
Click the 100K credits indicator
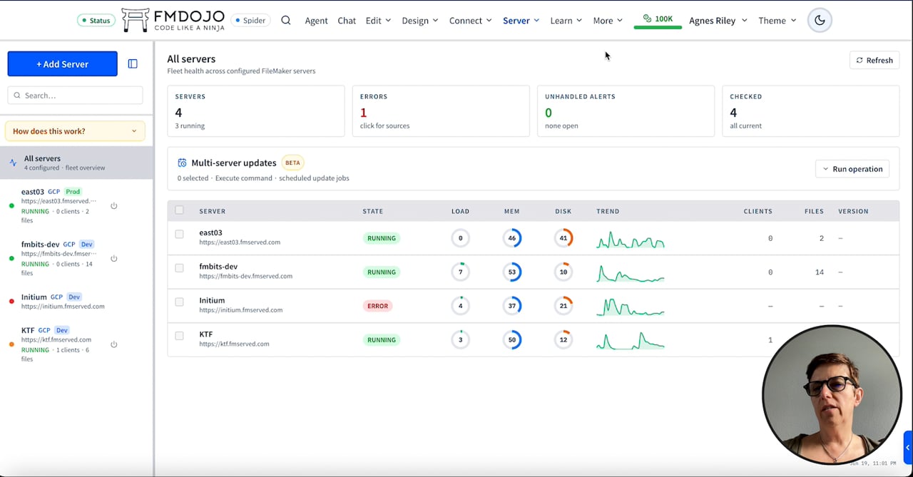pos(658,19)
